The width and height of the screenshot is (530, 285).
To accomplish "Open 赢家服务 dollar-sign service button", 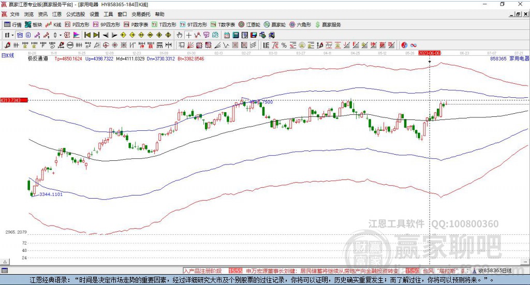I will [x=328, y=25].
